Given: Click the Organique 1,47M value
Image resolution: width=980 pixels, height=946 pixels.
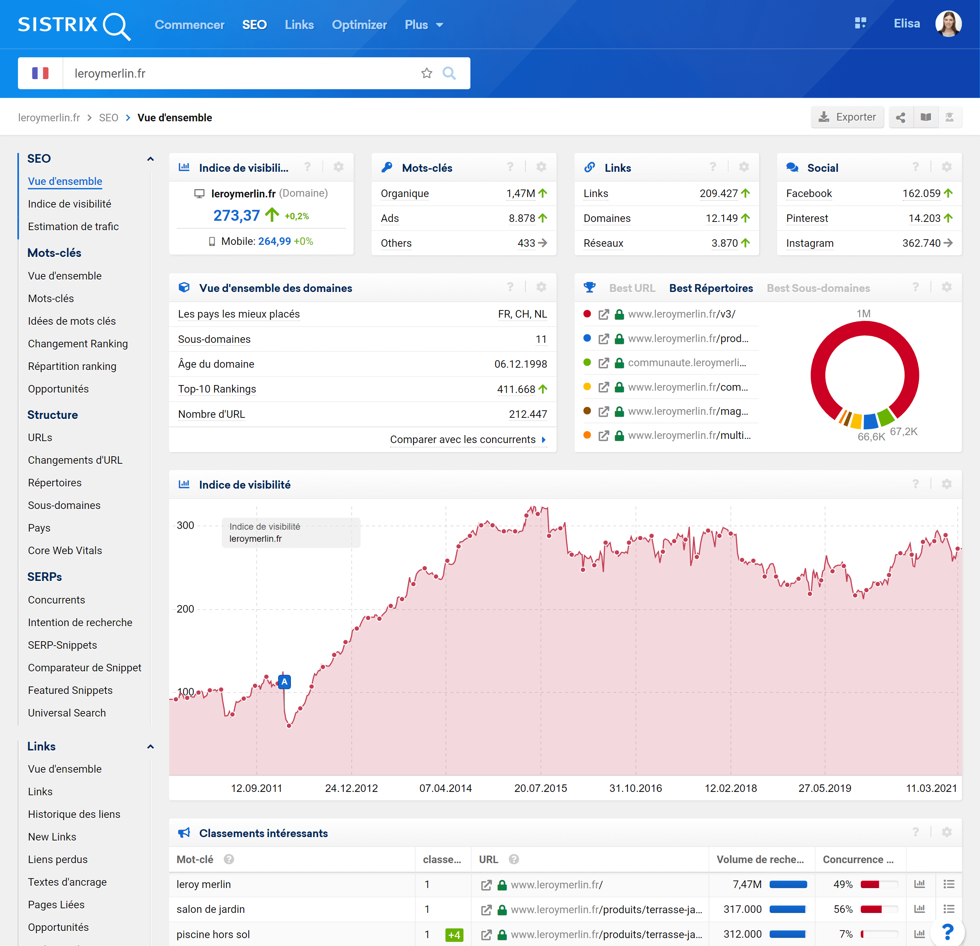Looking at the screenshot, I should tap(521, 193).
